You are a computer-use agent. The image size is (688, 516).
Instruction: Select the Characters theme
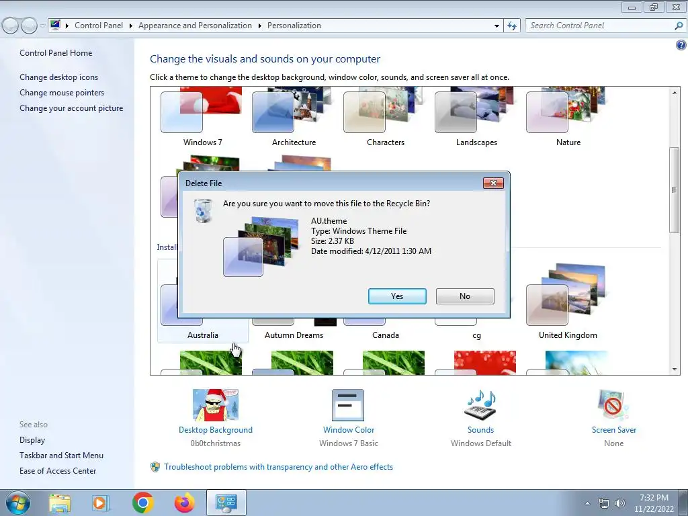385,116
